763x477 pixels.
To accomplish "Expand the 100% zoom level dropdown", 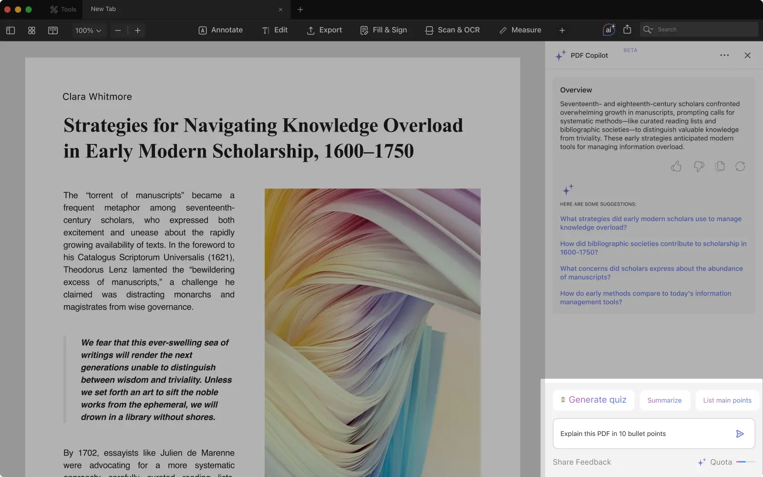I will point(88,31).
